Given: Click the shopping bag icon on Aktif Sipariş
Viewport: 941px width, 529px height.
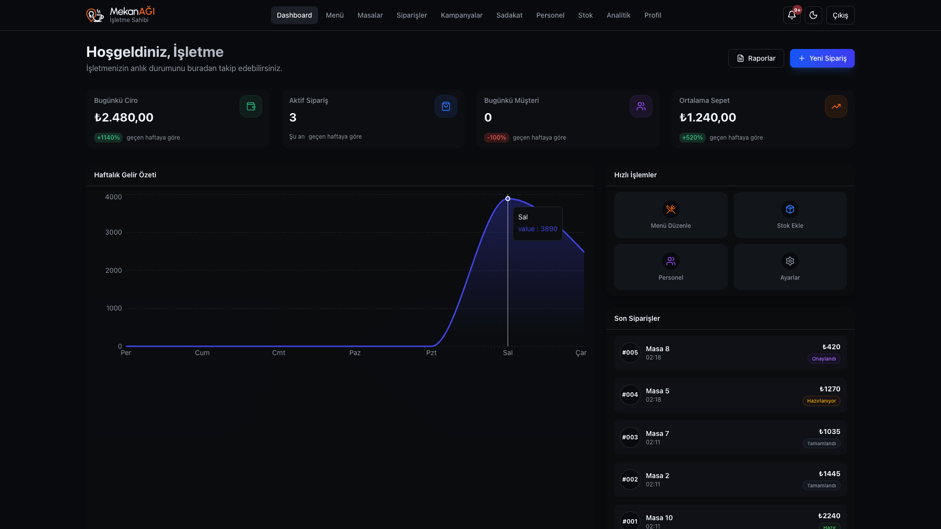Looking at the screenshot, I should pos(446,106).
